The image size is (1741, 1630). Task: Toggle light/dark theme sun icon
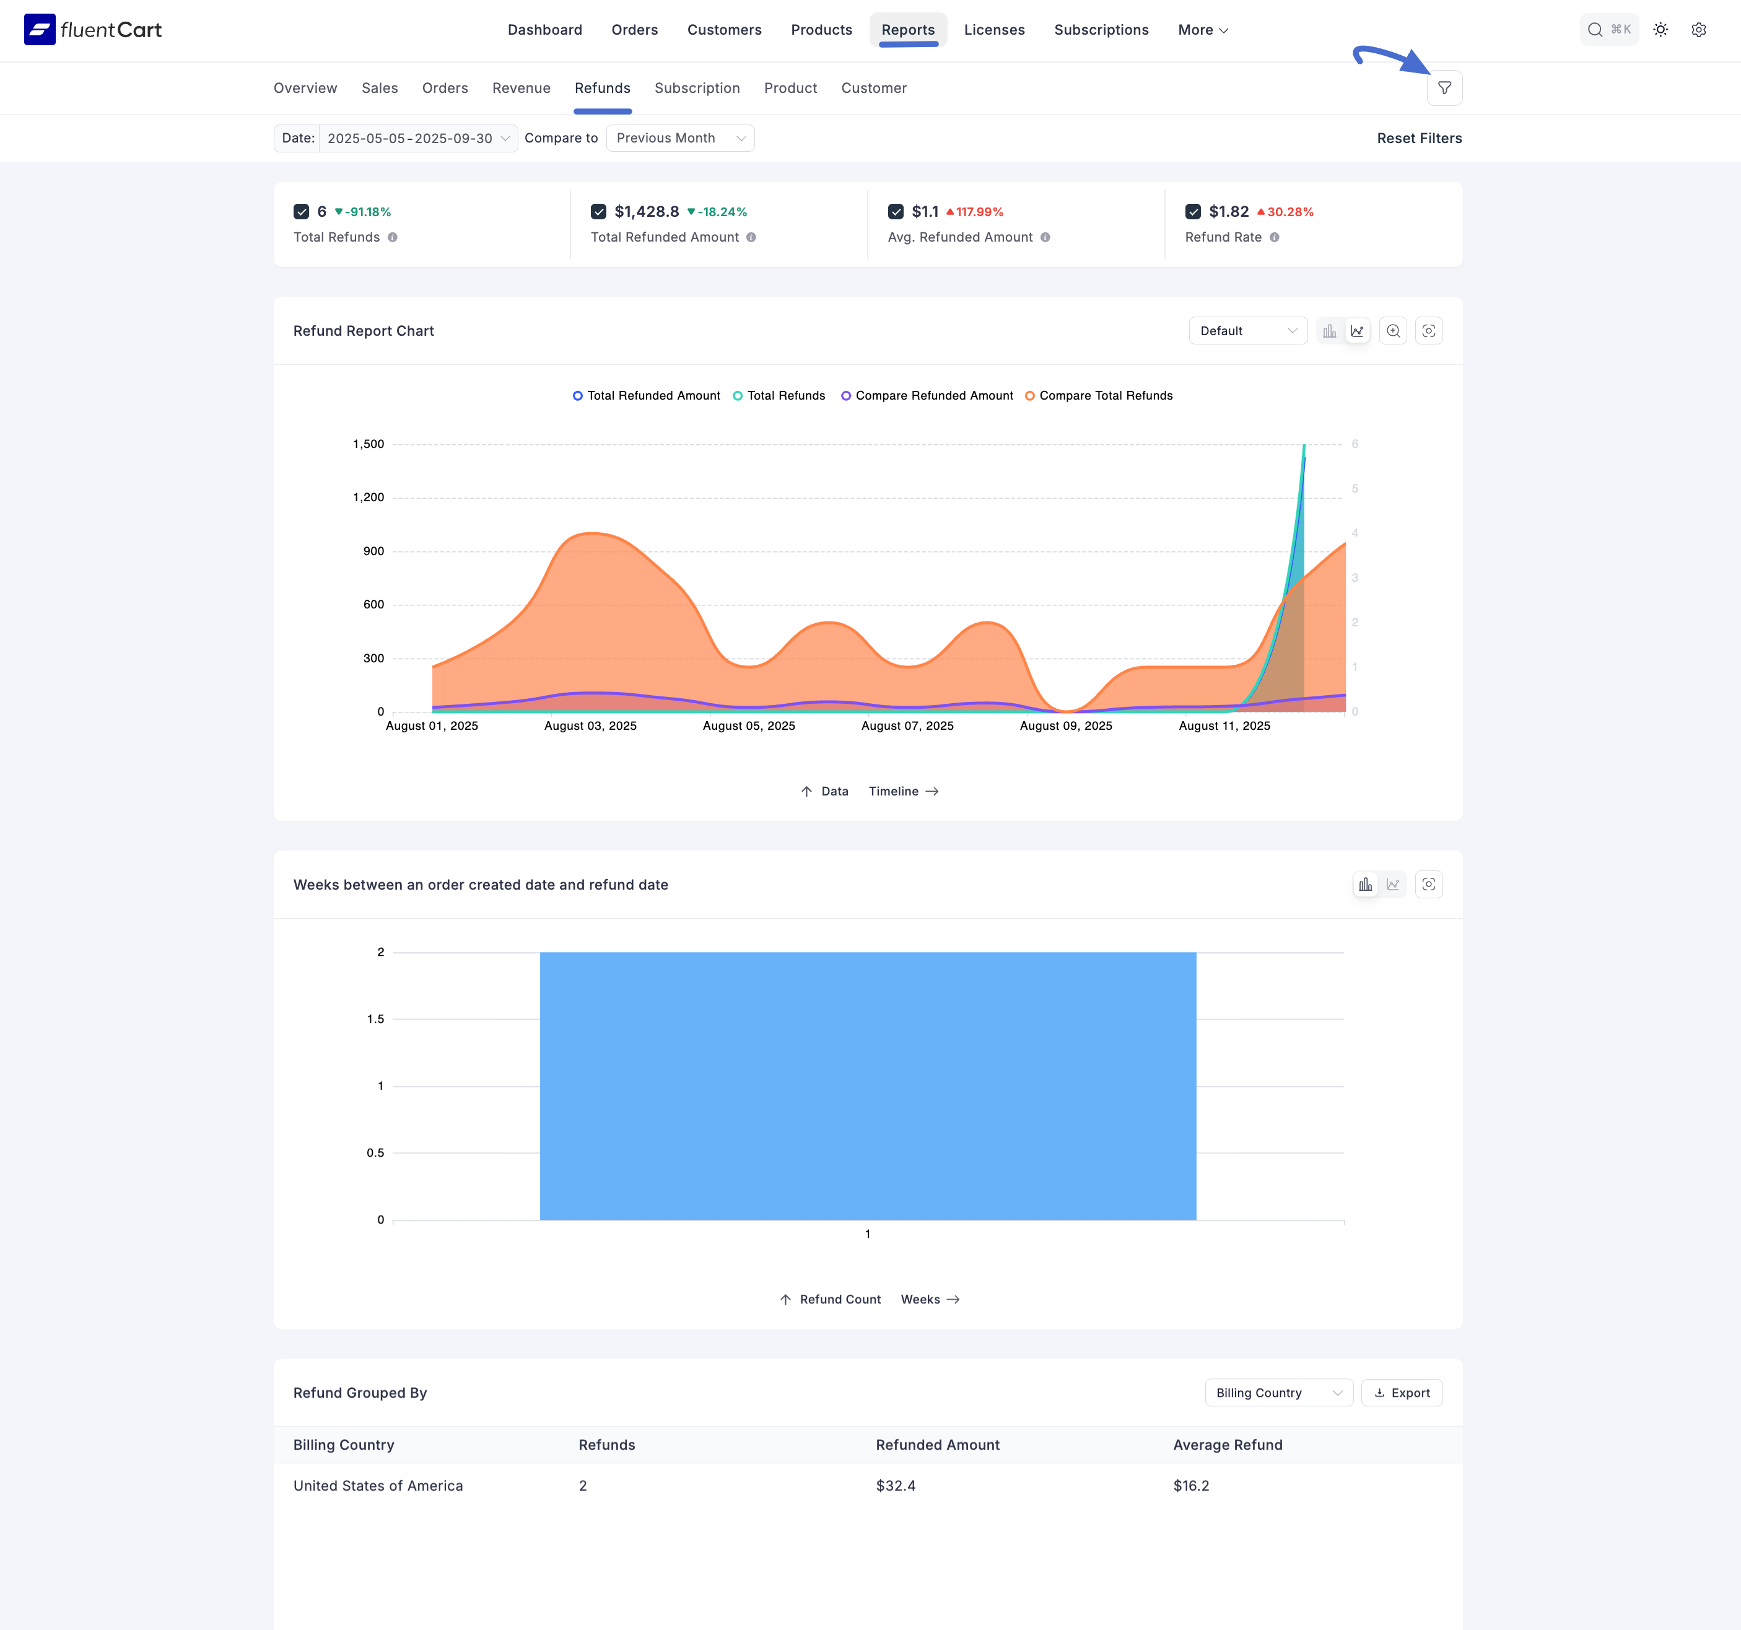1660,30
